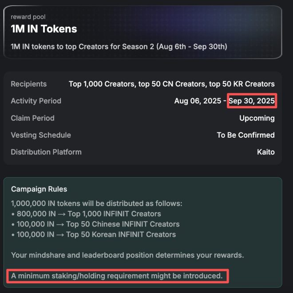The width and height of the screenshot is (293, 293).
Task: Click the highlighted 'Sep 30, 2025' end date
Action: [252, 101]
